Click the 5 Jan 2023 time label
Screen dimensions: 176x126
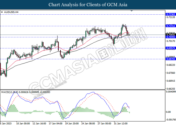click(6, 123)
